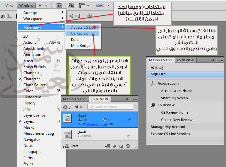This screenshot has width=226, height=167.
Task: Click the trash icon in CS Review panel
Action: click(x=128, y=146)
